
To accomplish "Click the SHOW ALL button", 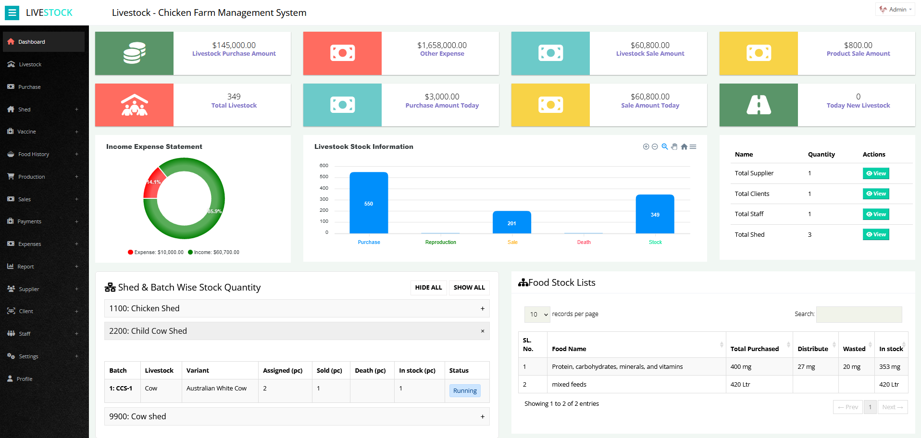I will 469,288.
